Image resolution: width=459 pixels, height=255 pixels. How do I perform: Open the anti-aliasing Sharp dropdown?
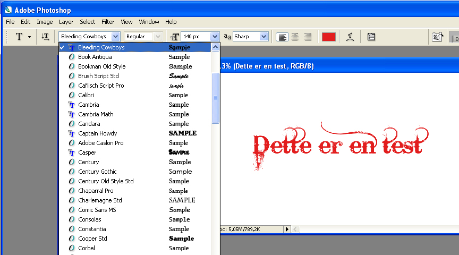(264, 37)
